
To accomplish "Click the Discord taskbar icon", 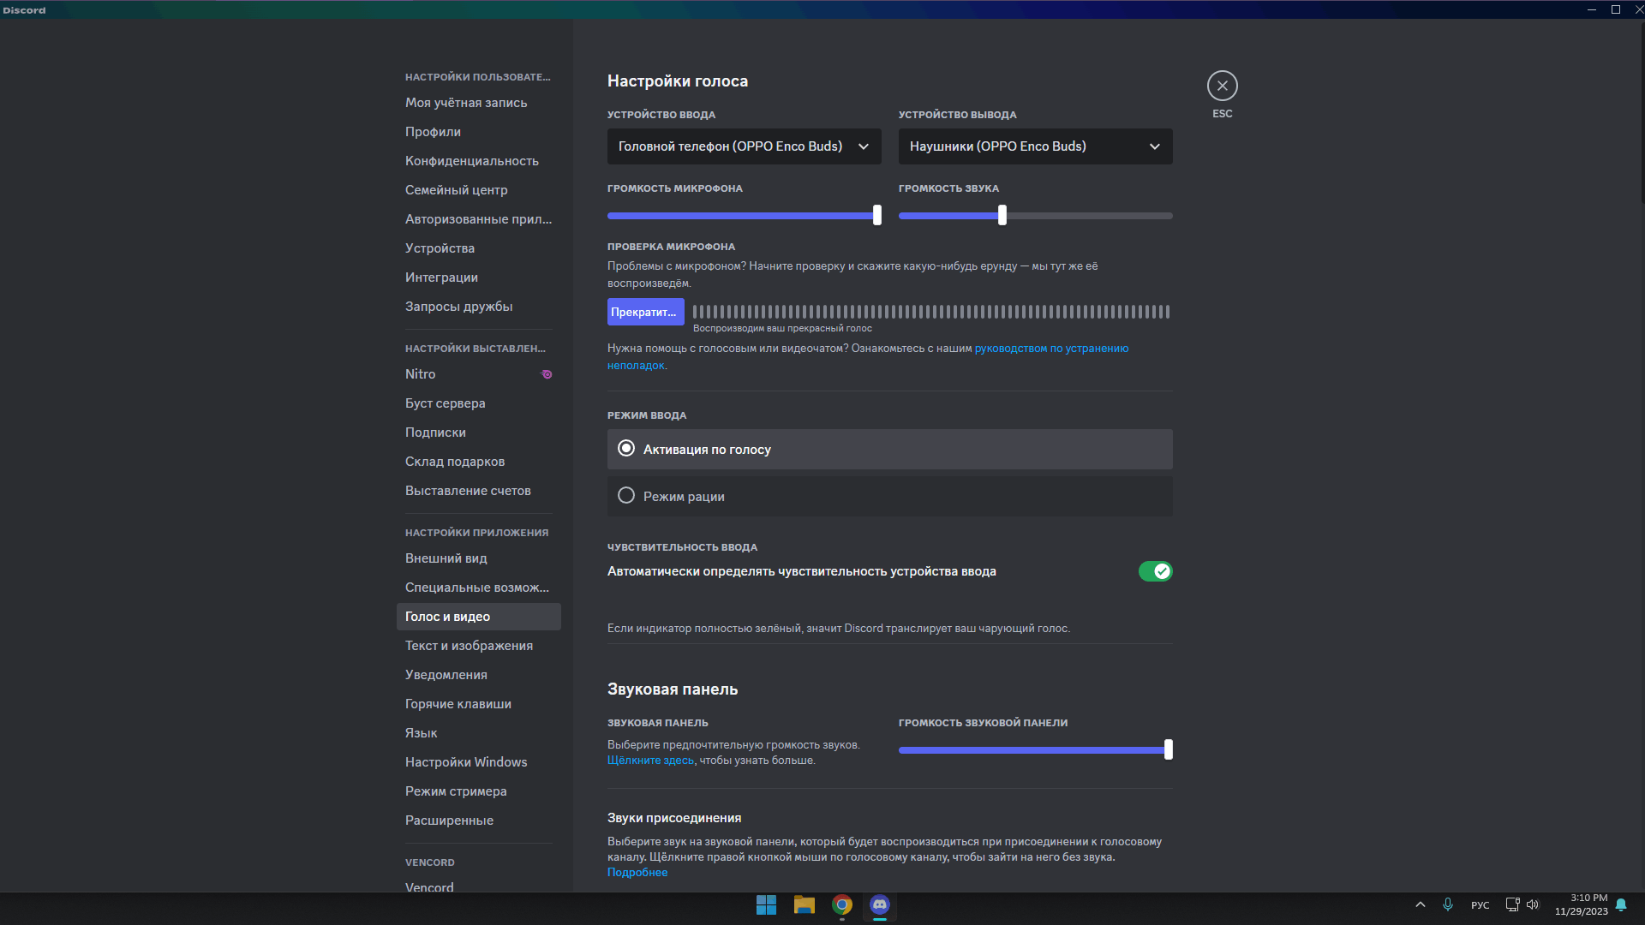I will click(880, 905).
